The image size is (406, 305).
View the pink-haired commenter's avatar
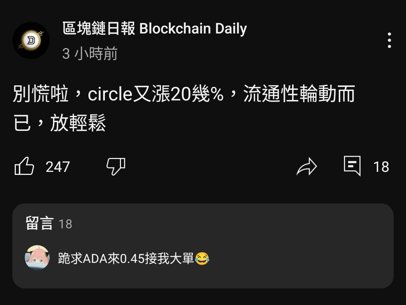point(37,258)
